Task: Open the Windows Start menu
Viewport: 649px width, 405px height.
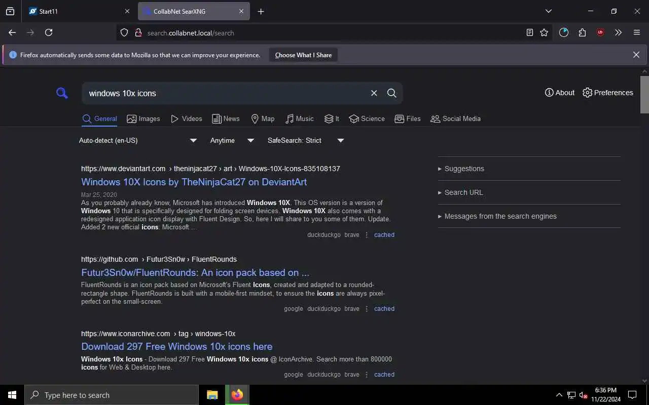Action: pos(12,395)
